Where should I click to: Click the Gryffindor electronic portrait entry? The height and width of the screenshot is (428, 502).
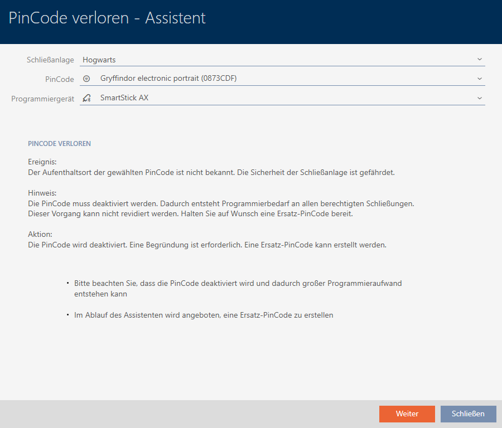[x=168, y=79]
